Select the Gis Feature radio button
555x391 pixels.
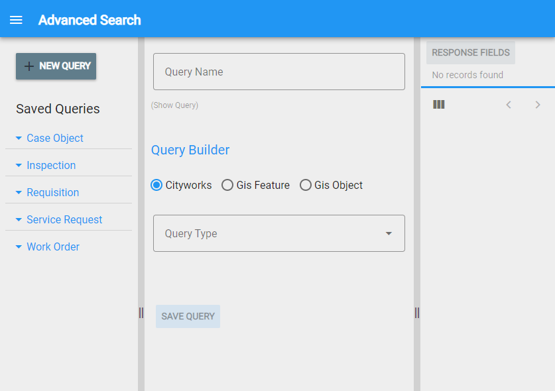pyautogui.click(x=227, y=185)
